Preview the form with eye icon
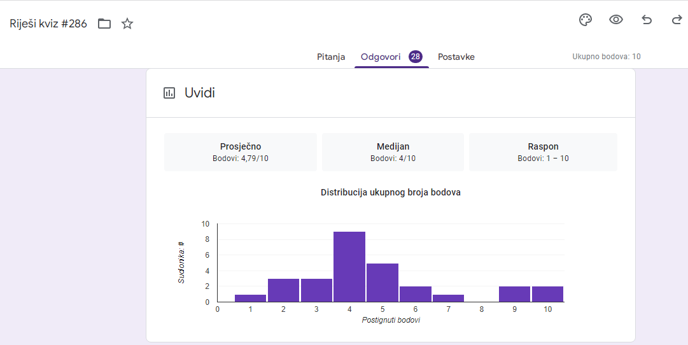The height and width of the screenshot is (345, 688). point(616,20)
